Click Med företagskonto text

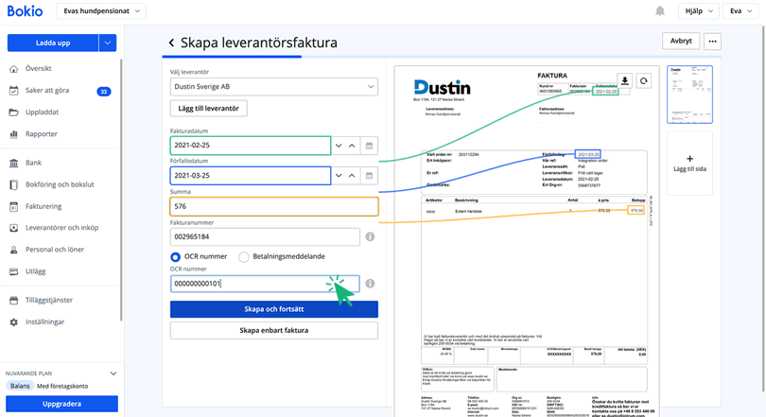(x=62, y=386)
